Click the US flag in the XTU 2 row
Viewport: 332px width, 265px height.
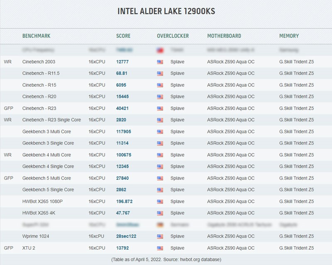(160, 248)
